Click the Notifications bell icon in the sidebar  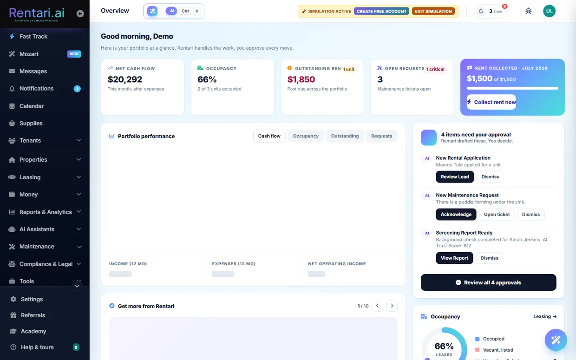12,89
